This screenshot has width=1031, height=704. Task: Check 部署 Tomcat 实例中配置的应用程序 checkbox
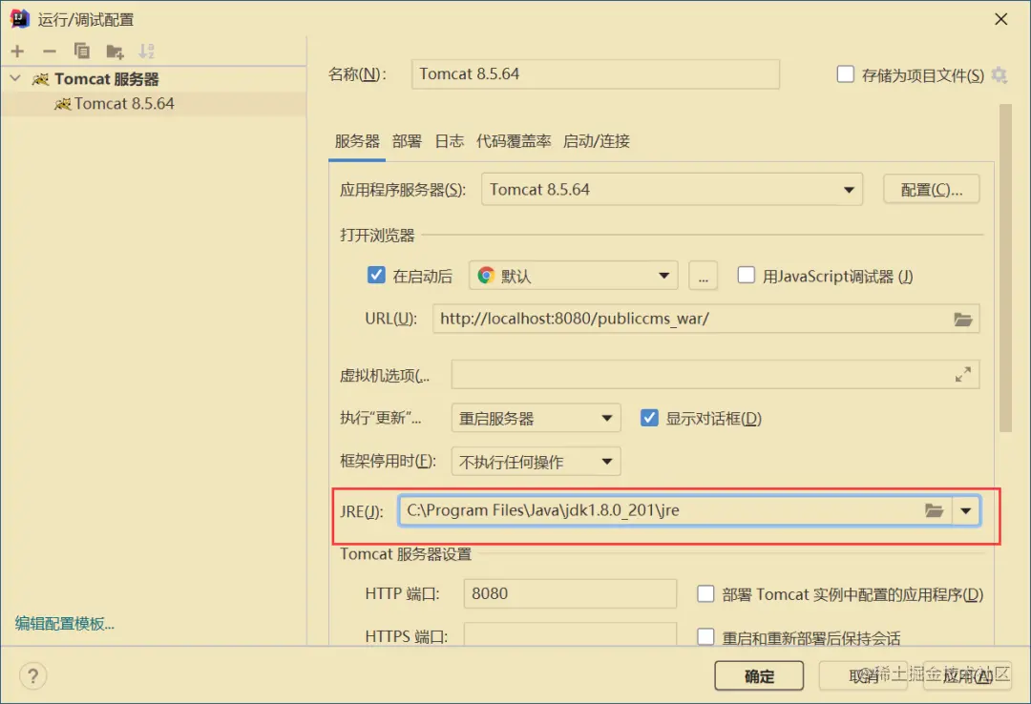click(x=705, y=593)
